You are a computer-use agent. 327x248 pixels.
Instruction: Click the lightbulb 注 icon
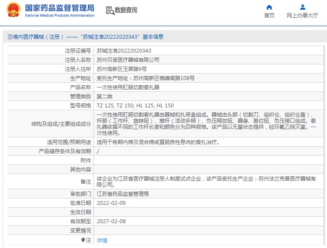[83, 240]
